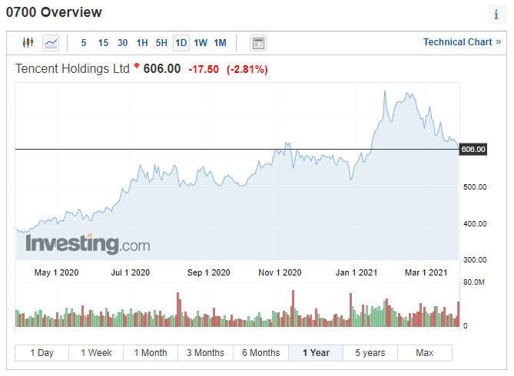Select the area line chart icon

(51, 43)
